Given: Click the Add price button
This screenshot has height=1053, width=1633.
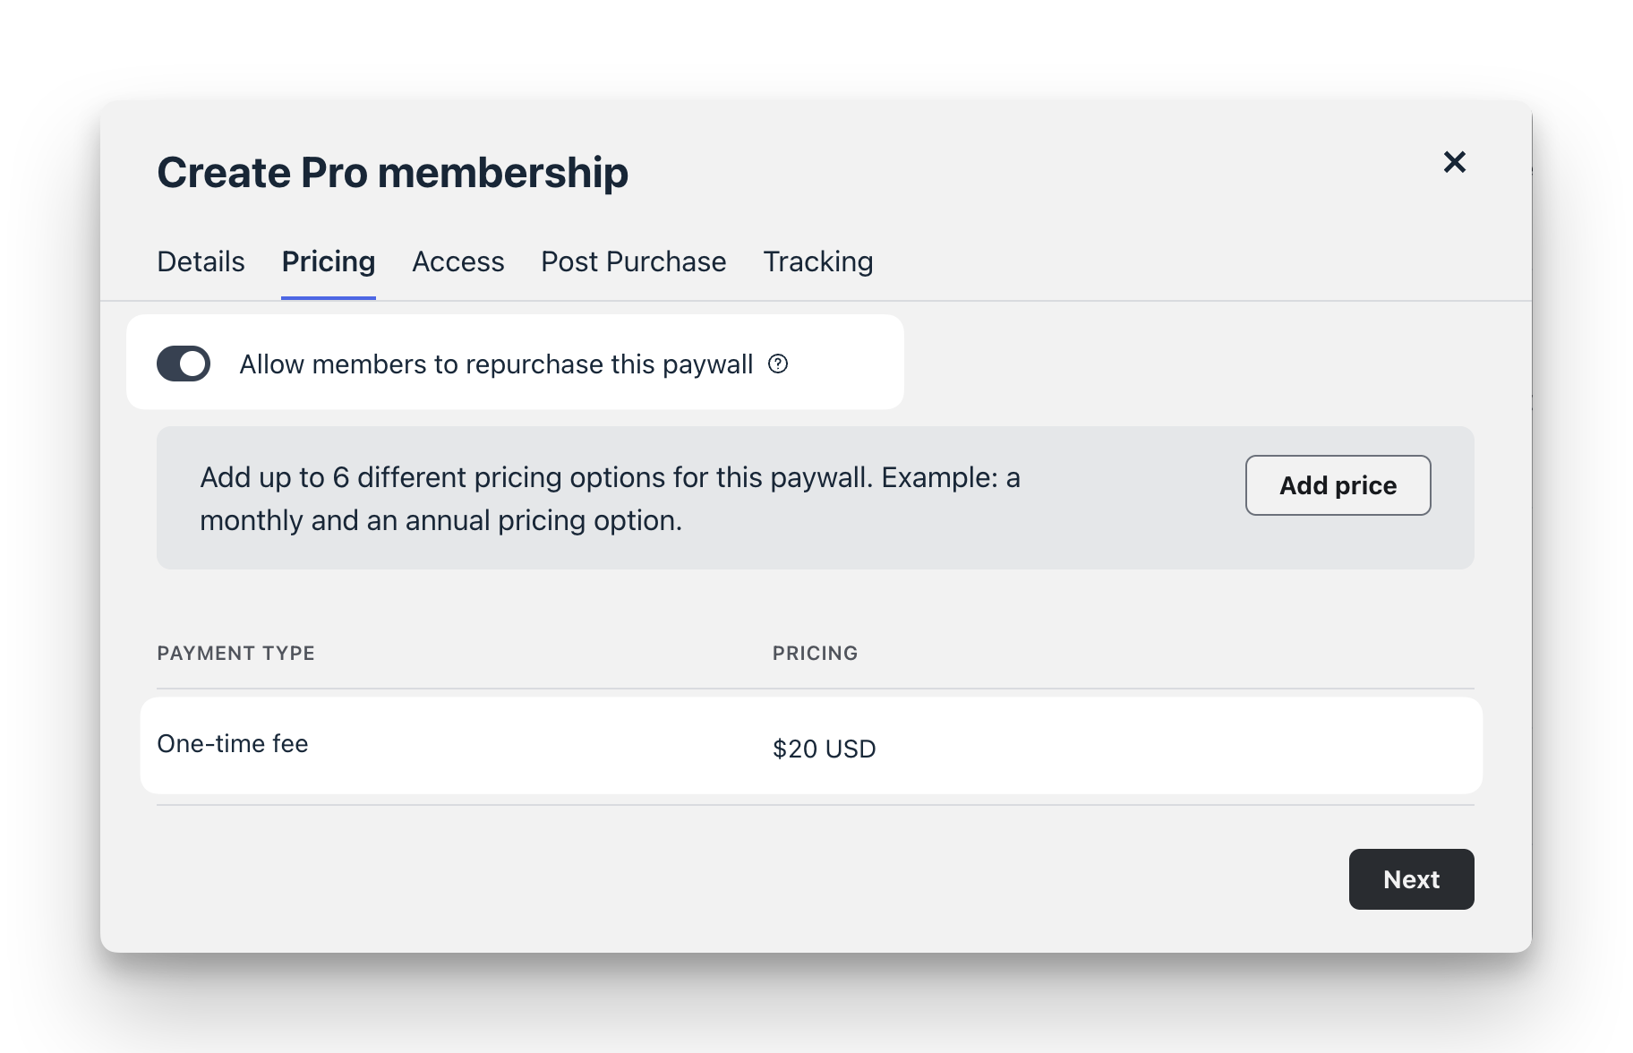Looking at the screenshot, I should point(1338,485).
